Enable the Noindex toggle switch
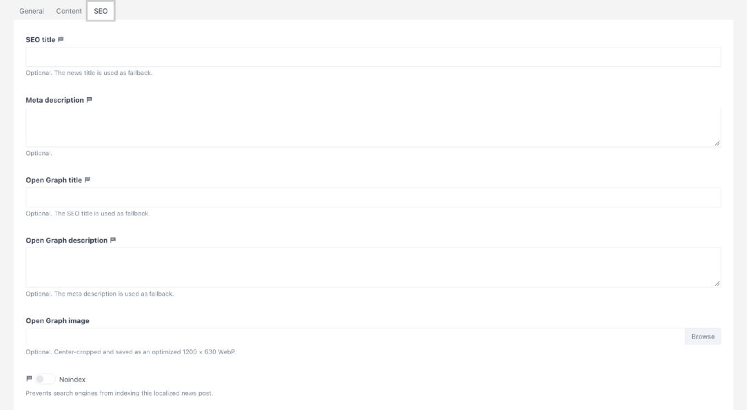Viewport: 747px width, 410px height. click(45, 379)
